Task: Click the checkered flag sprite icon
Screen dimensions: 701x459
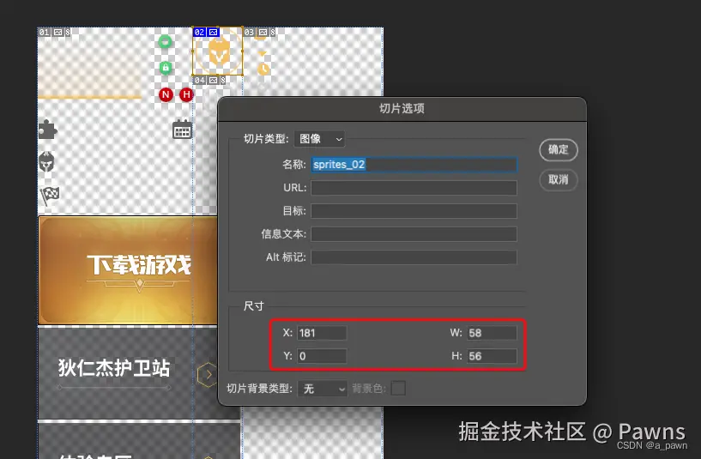Action: point(50,196)
